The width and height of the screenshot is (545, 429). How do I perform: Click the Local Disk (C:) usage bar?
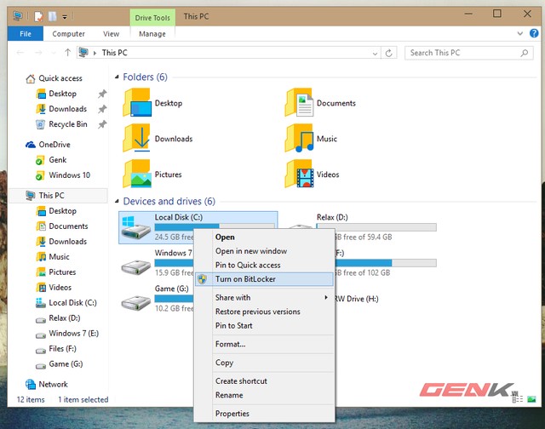coord(215,226)
